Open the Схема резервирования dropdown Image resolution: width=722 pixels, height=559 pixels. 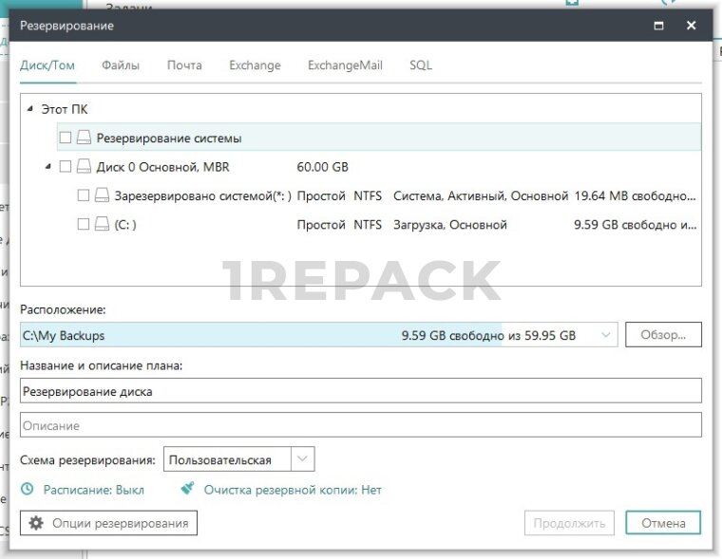(302, 459)
